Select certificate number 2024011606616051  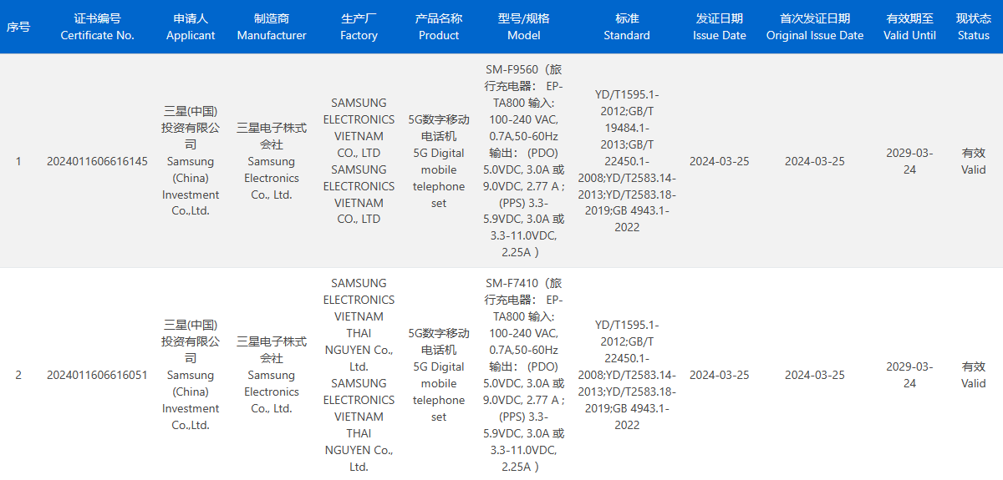point(97,375)
